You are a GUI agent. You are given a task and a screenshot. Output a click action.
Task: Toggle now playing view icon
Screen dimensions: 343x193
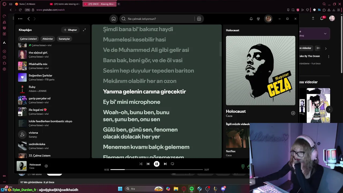(243, 166)
